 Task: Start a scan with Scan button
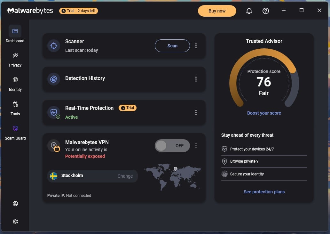(x=172, y=46)
